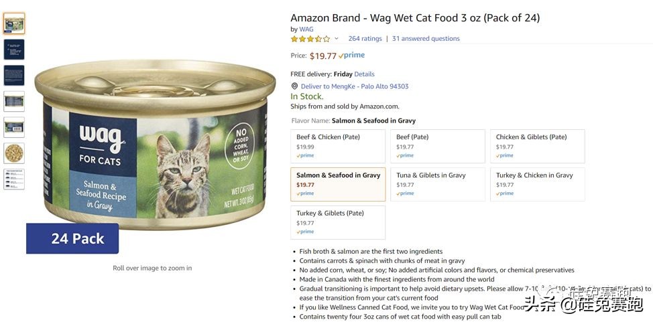653x322 pixels.
Task: Click the Prime logo beside the price
Action: pyautogui.click(x=352, y=56)
